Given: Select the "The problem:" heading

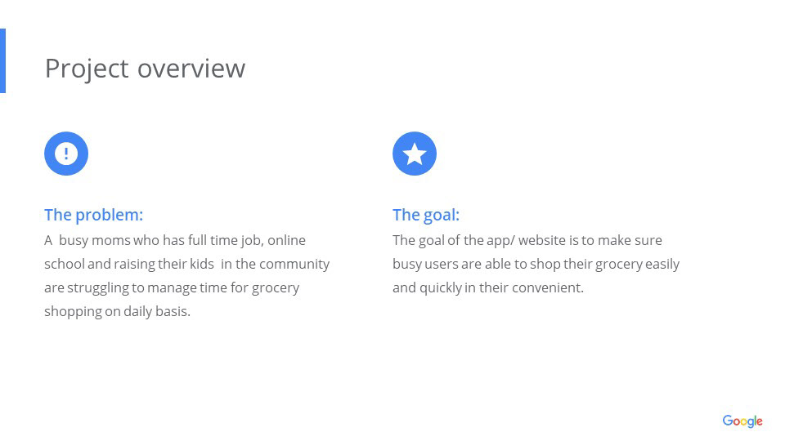Looking at the screenshot, I should click(93, 215).
